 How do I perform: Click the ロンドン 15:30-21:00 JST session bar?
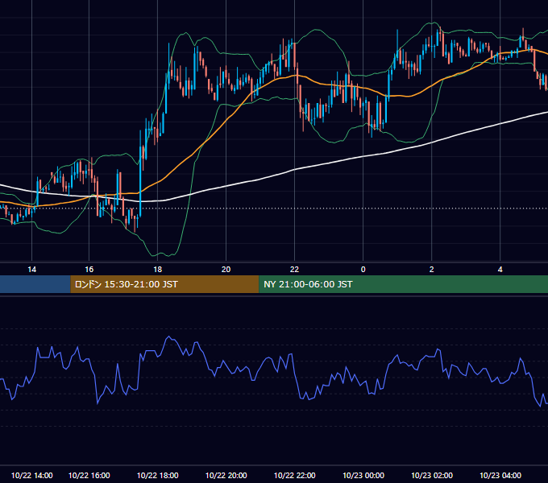164,284
